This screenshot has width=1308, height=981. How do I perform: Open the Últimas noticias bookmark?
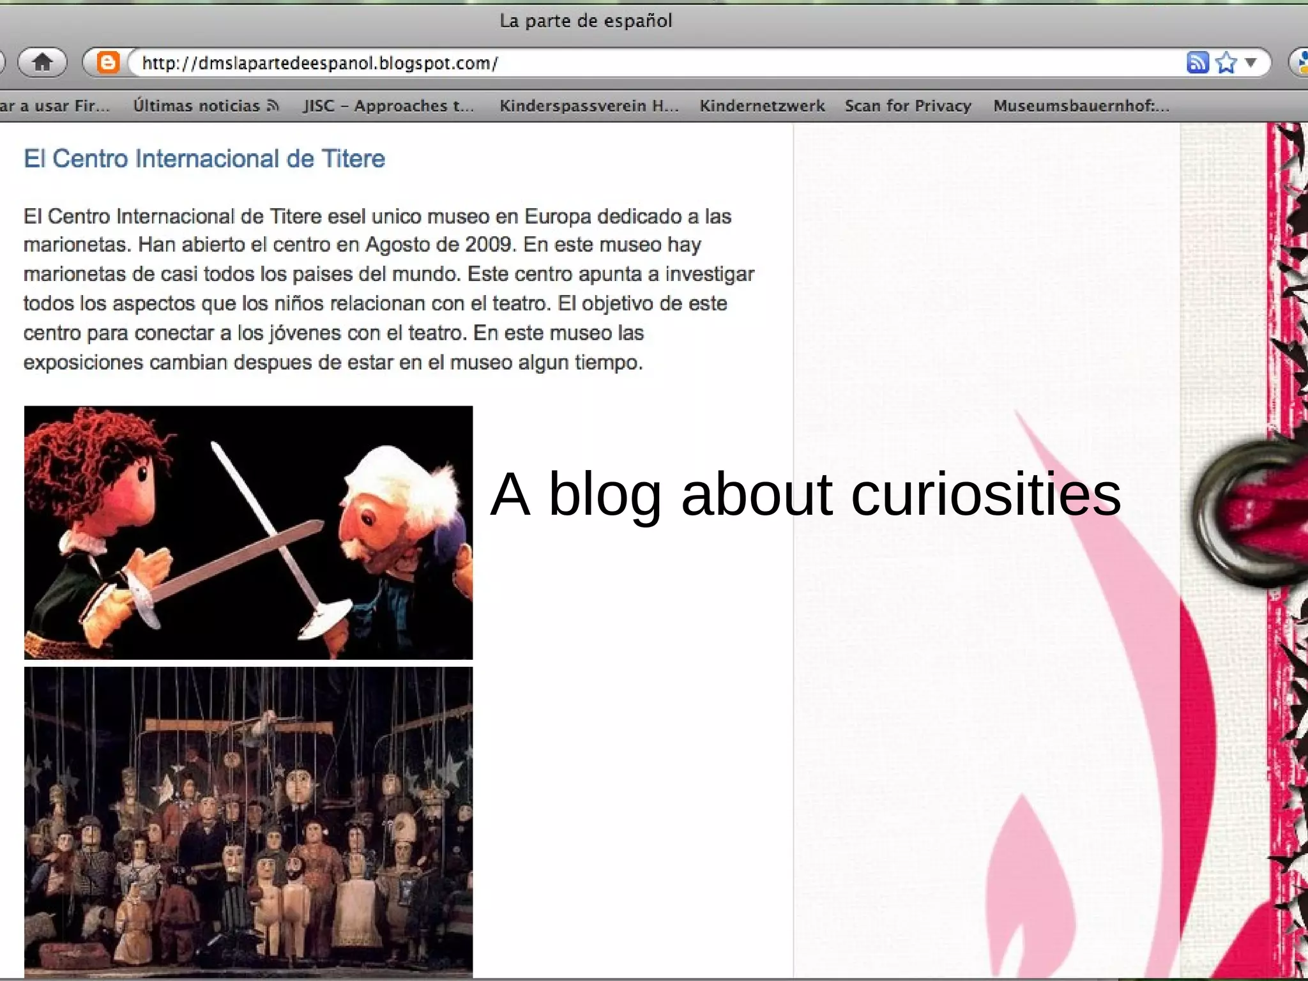[x=206, y=105]
